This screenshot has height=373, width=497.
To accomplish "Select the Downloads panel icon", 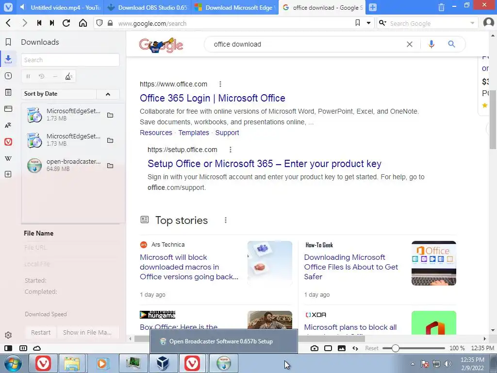I will pyautogui.click(x=8, y=59).
